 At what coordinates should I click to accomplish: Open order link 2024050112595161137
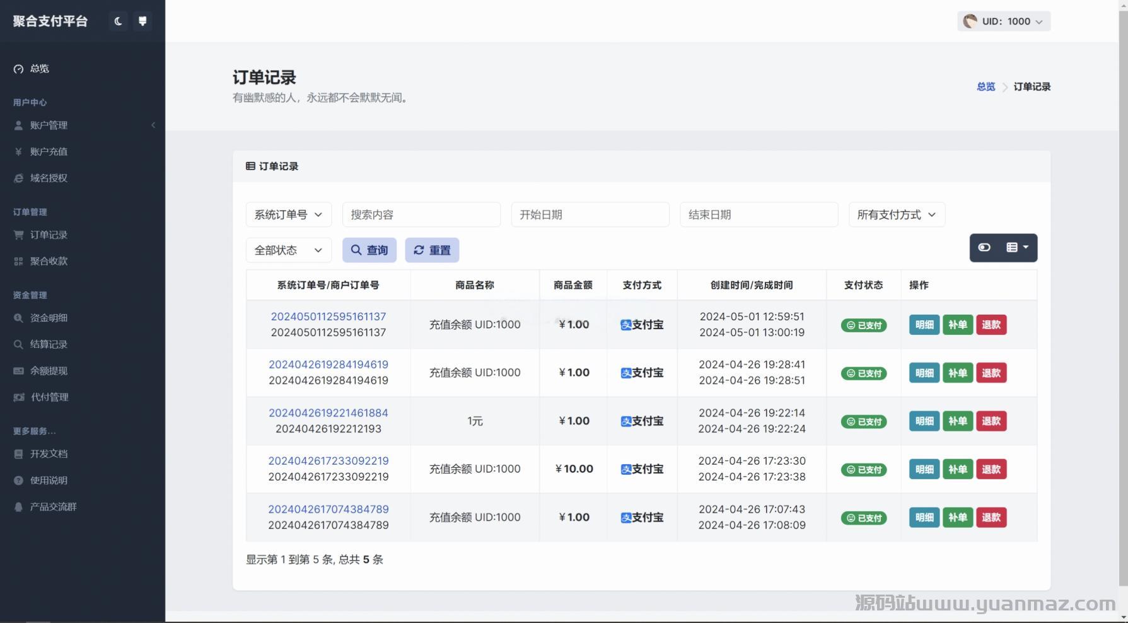(x=328, y=317)
